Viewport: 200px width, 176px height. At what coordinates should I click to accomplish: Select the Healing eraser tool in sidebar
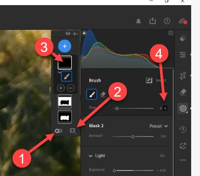click(x=183, y=92)
